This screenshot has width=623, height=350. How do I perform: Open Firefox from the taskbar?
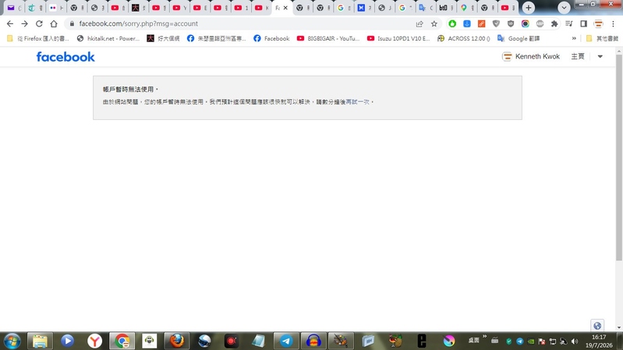point(177,341)
